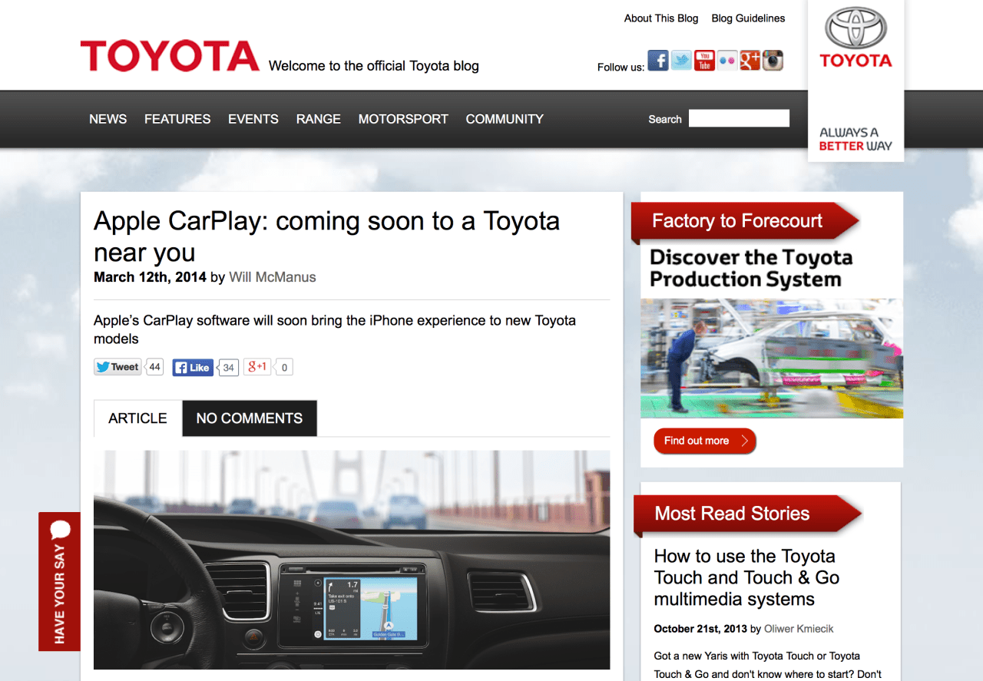Click the red TOYOTA wordmark logo

[170, 56]
